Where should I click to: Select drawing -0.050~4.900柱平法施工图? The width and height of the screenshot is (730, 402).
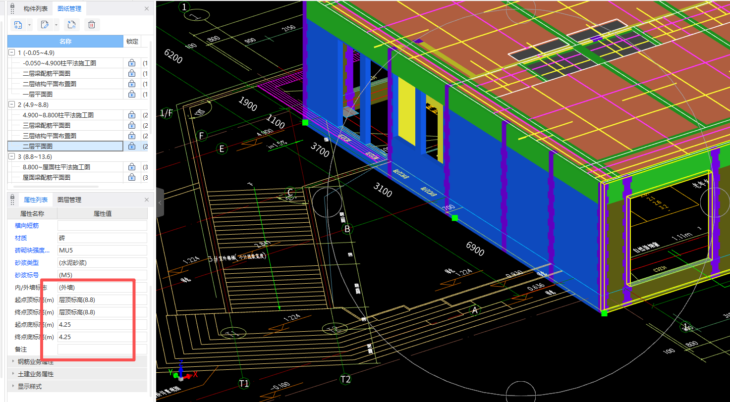point(59,63)
